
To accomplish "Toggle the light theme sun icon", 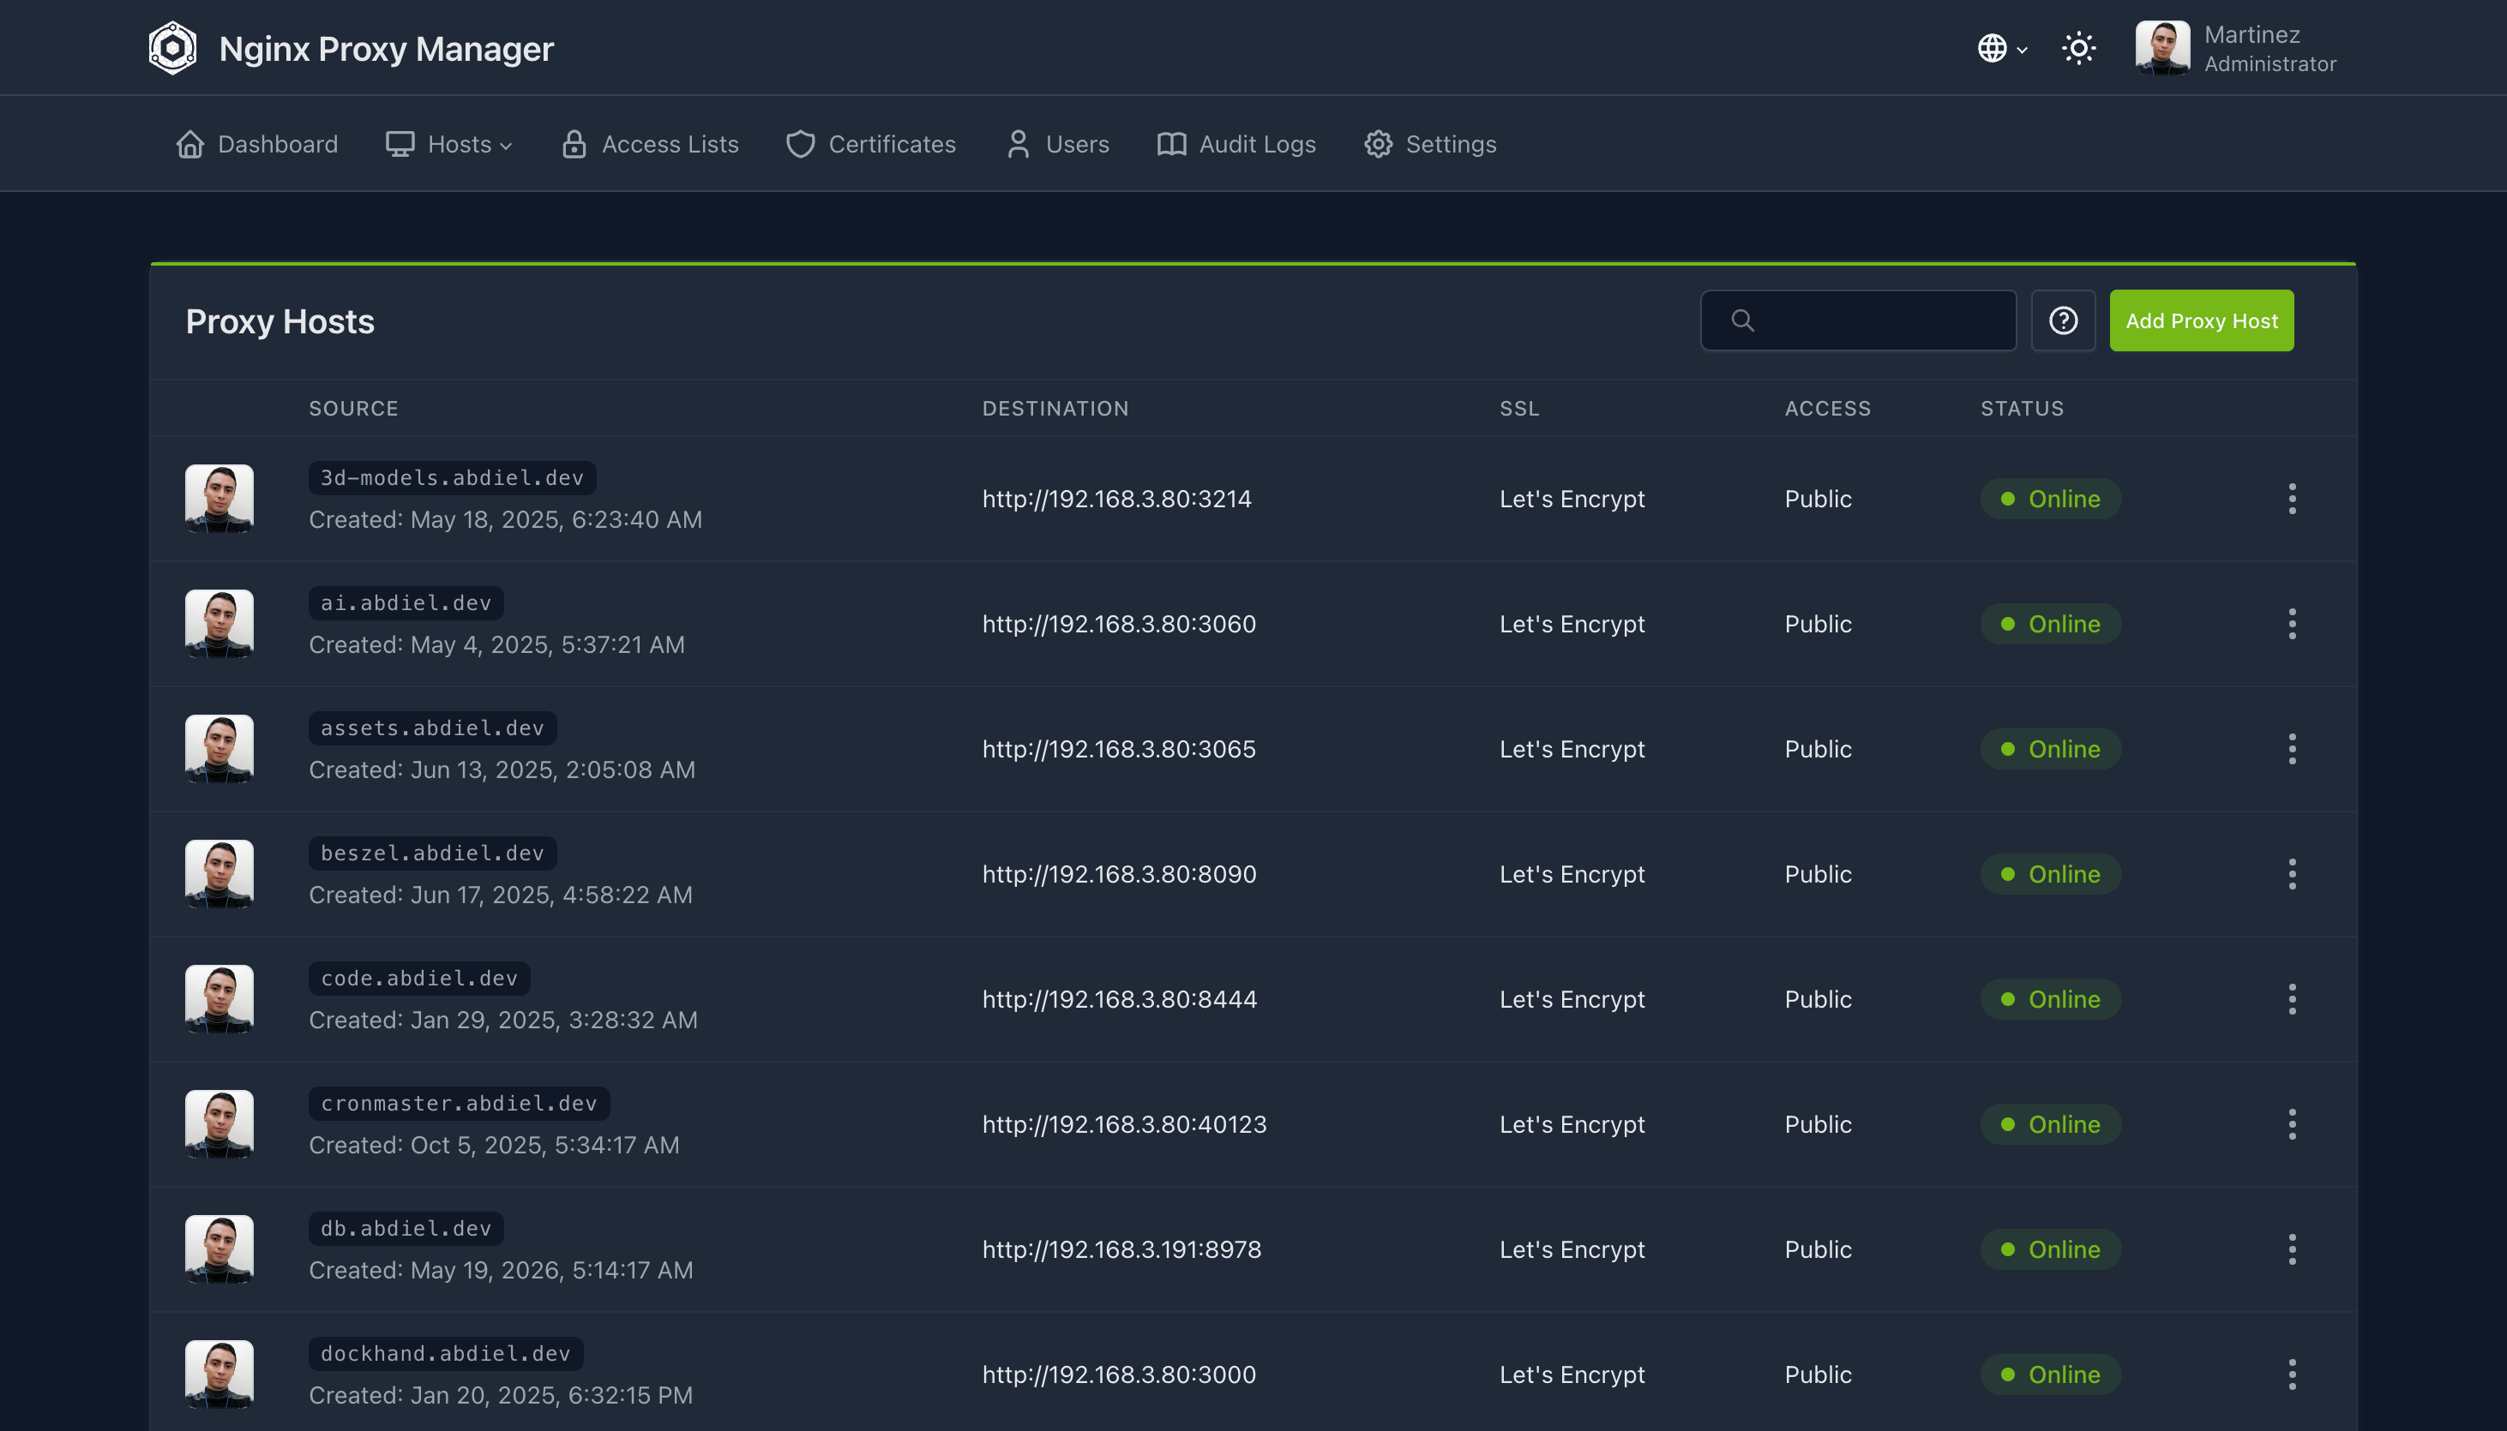I will point(2078,47).
